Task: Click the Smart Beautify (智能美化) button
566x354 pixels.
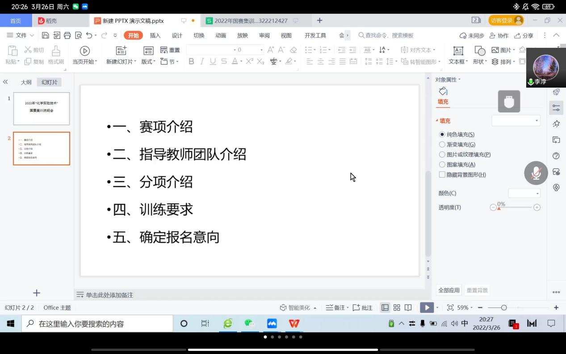Action: pos(298,308)
